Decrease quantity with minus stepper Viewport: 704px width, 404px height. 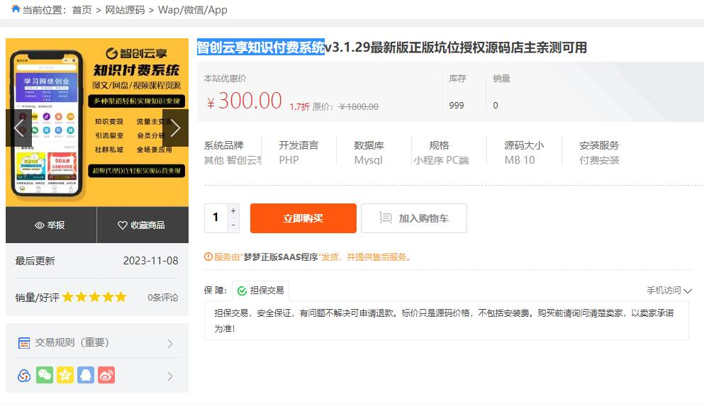click(x=233, y=225)
